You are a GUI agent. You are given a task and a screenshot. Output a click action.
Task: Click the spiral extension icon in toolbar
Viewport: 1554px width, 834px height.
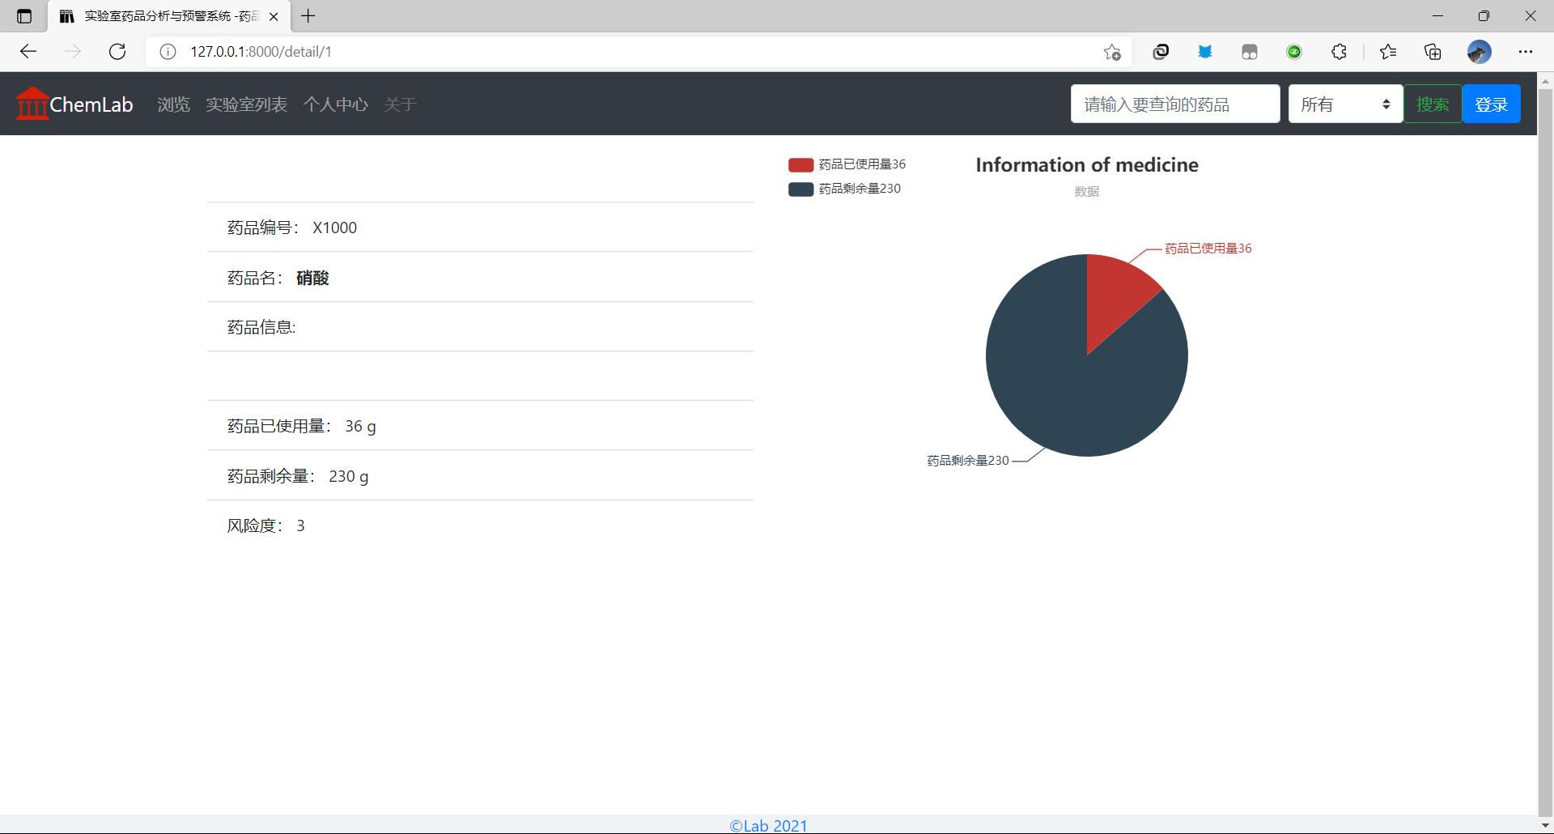[x=1161, y=52]
